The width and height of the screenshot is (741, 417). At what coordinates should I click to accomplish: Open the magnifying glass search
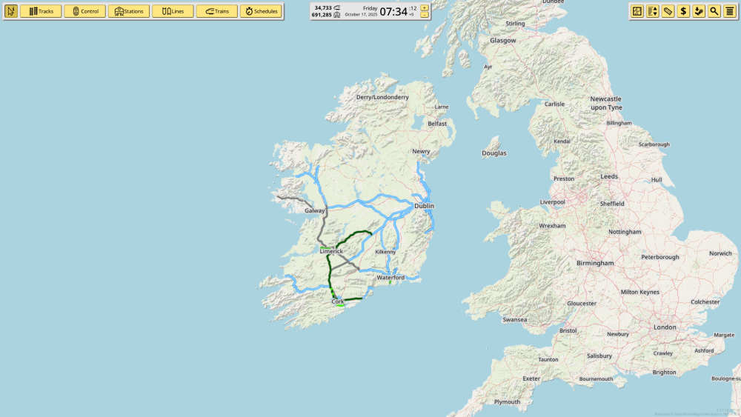click(x=714, y=11)
